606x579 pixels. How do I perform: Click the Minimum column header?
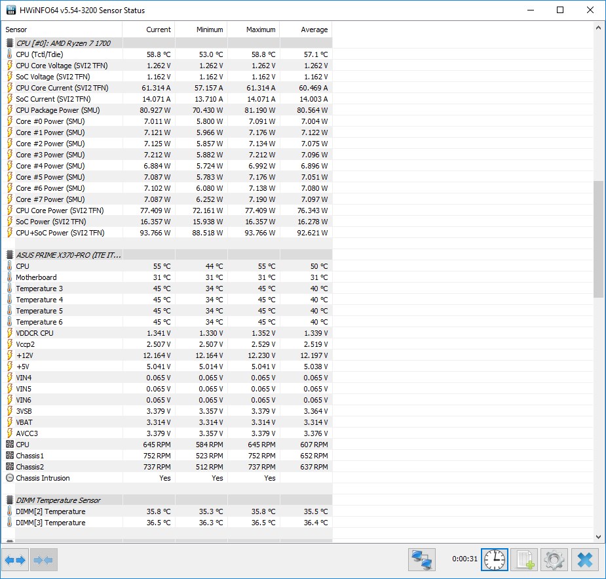(201, 30)
